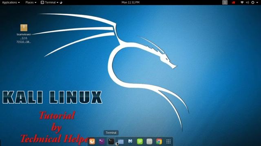Expand system menu arrow beside power icon
The height and width of the screenshot is (146, 261).
coord(257,2)
